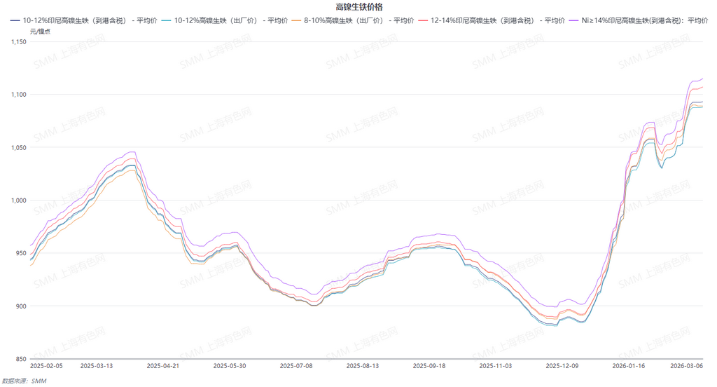Image resolution: width=717 pixels, height=387 pixels.
Task: Click the x-axis date 2026-03-06
Action: click(687, 366)
